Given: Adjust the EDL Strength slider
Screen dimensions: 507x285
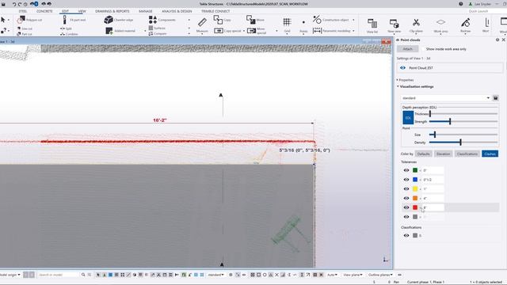Looking at the screenshot, I should tap(450, 121).
